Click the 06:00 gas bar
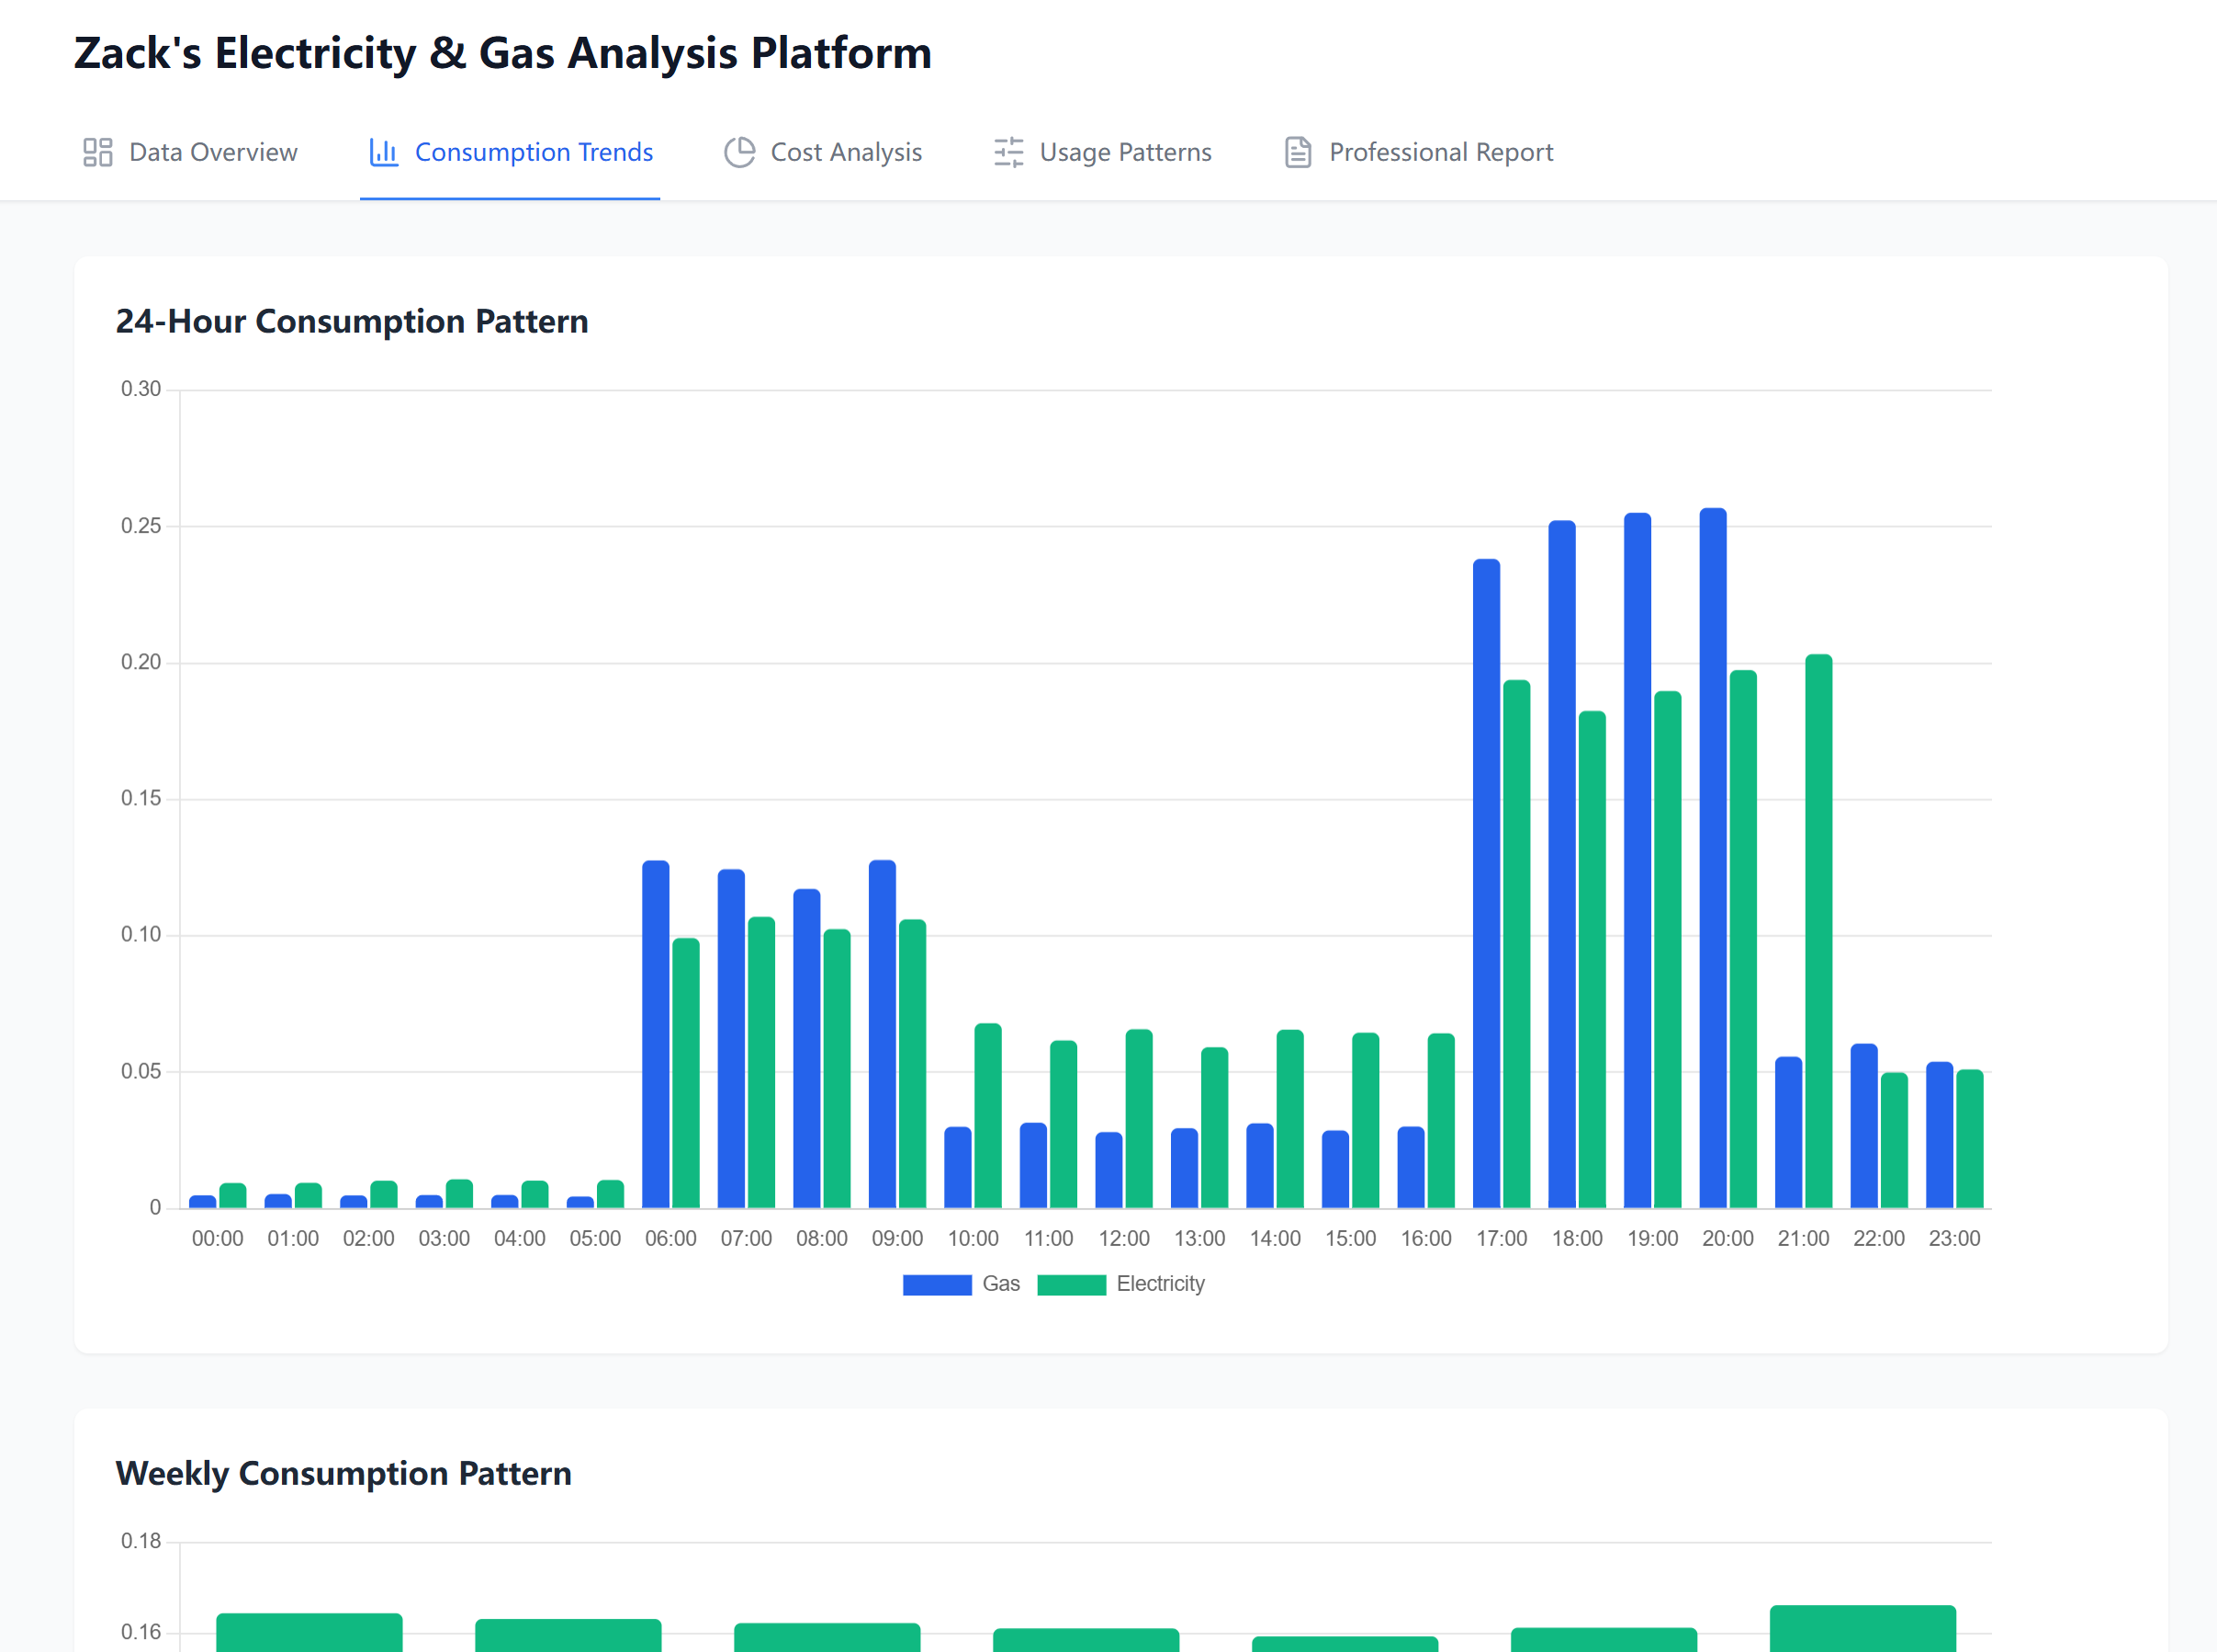The width and height of the screenshot is (2217, 1652). click(656, 1034)
